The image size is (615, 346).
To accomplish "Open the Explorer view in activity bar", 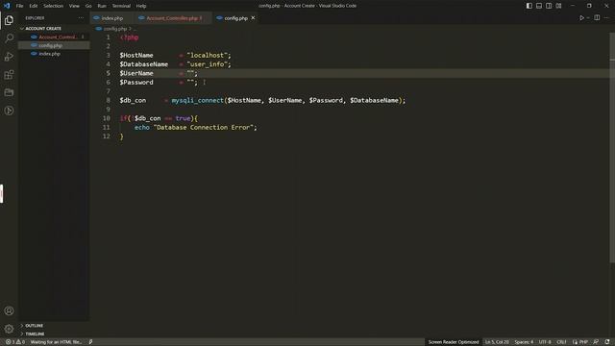I will [x=9, y=20].
